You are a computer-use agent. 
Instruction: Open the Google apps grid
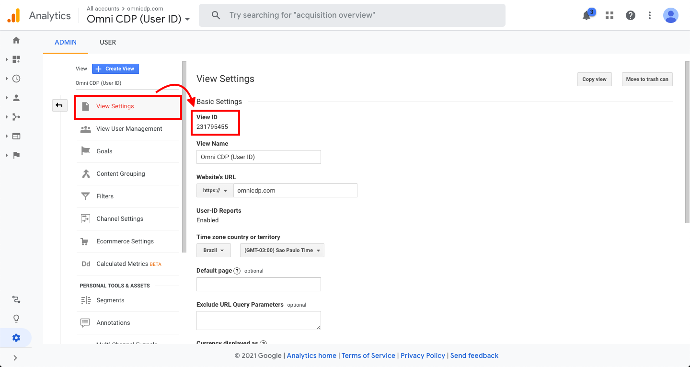609,15
